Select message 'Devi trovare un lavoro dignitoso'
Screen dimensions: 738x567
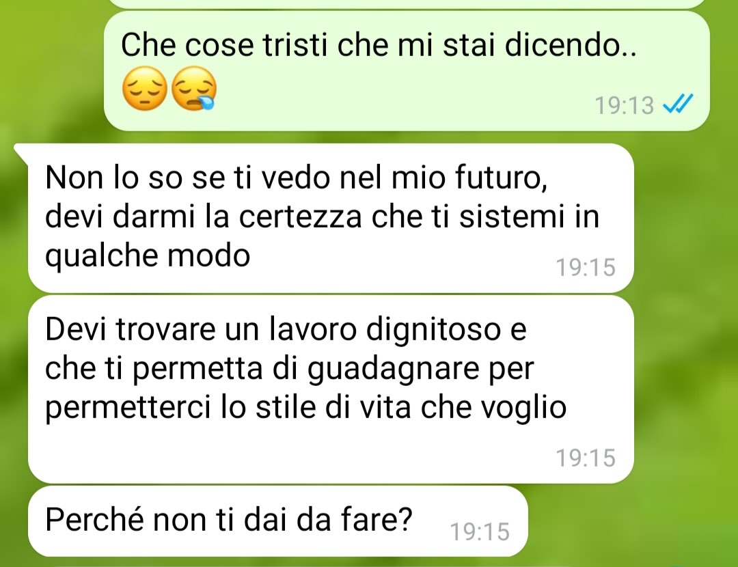[x=331, y=389]
